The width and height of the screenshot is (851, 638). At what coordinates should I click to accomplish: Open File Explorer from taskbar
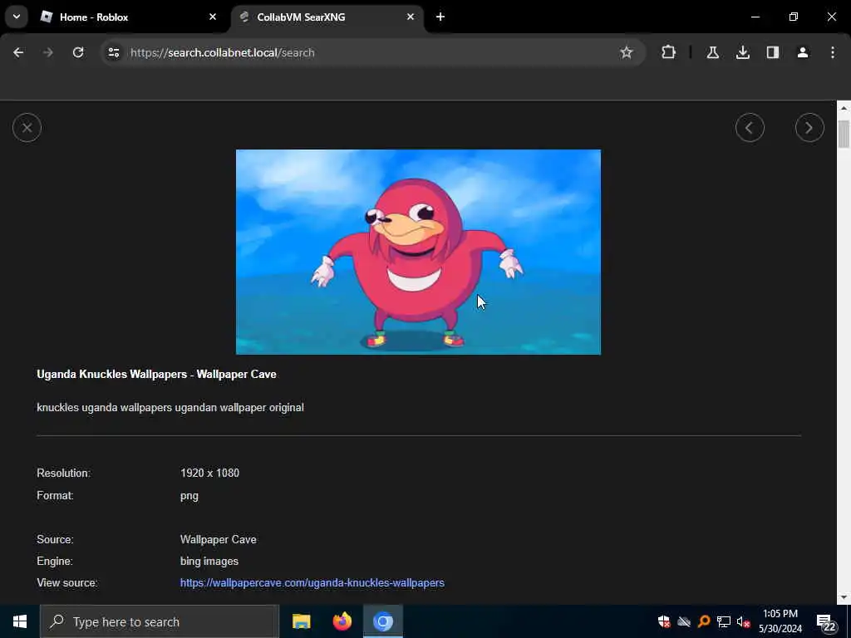click(301, 621)
